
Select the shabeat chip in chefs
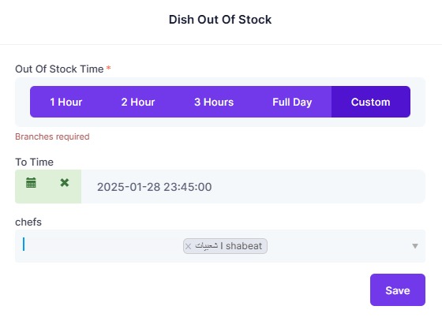tap(225, 246)
